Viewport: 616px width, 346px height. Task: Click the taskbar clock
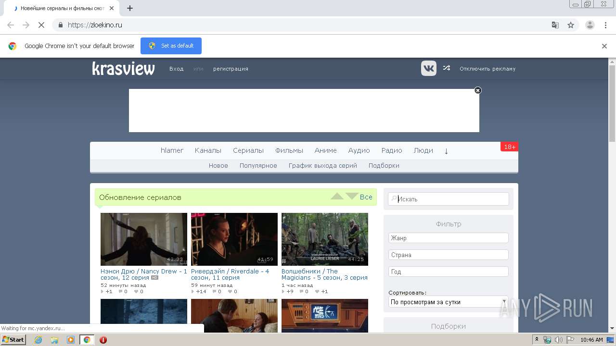point(591,340)
